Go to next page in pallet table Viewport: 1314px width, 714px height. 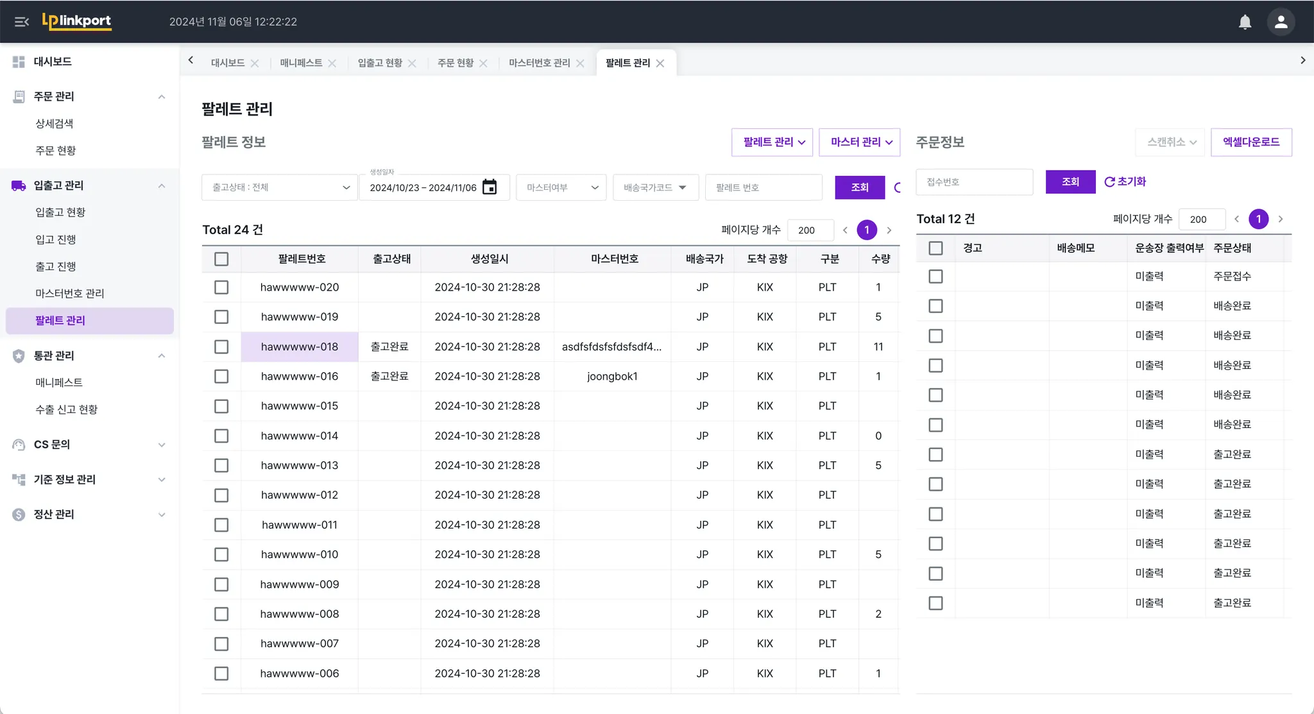[x=889, y=230]
